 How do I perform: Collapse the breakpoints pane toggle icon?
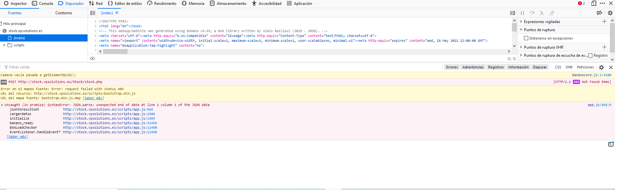[x=513, y=13]
